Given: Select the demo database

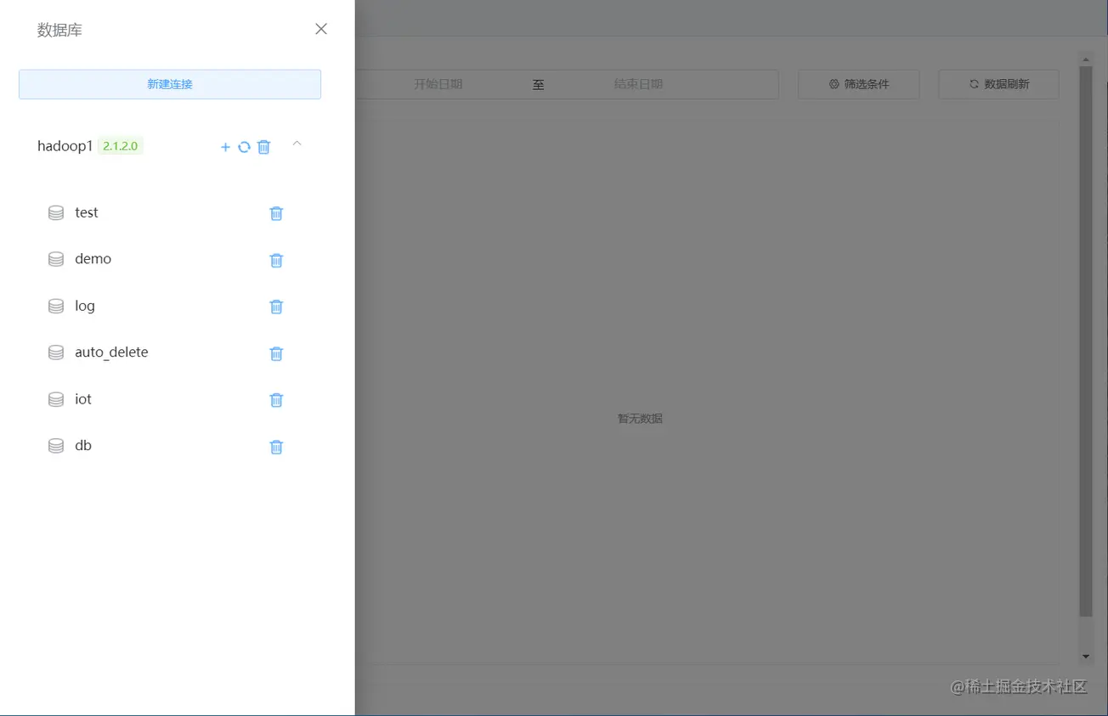Looking at the screenshot, I should point(93,259).
